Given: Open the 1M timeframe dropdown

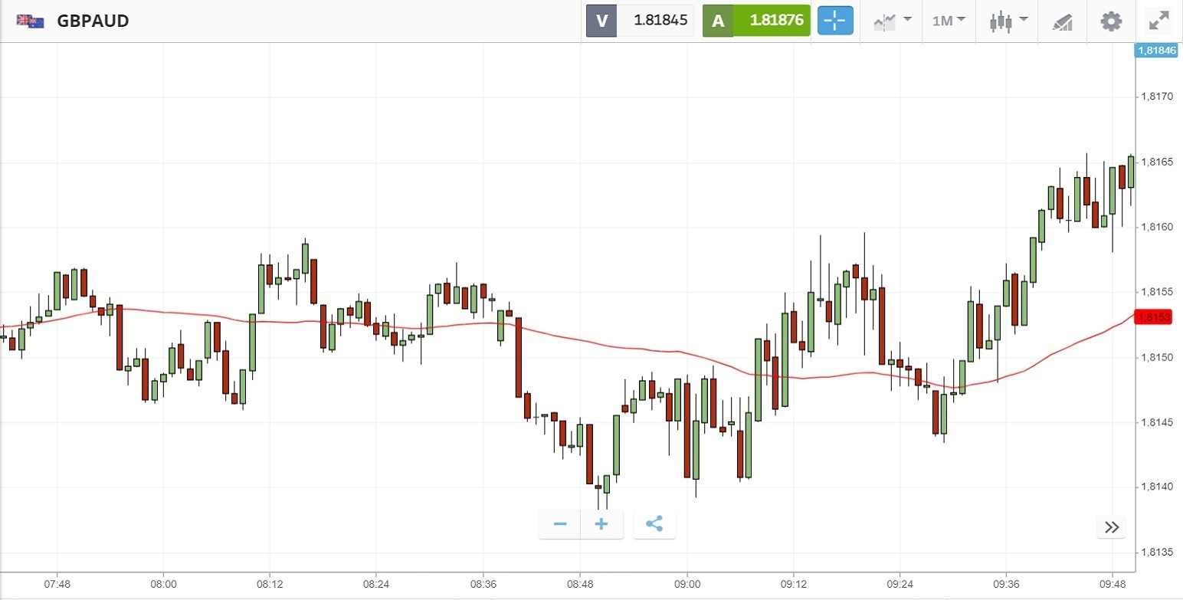Looking at the screenshot, I should 949,21.
